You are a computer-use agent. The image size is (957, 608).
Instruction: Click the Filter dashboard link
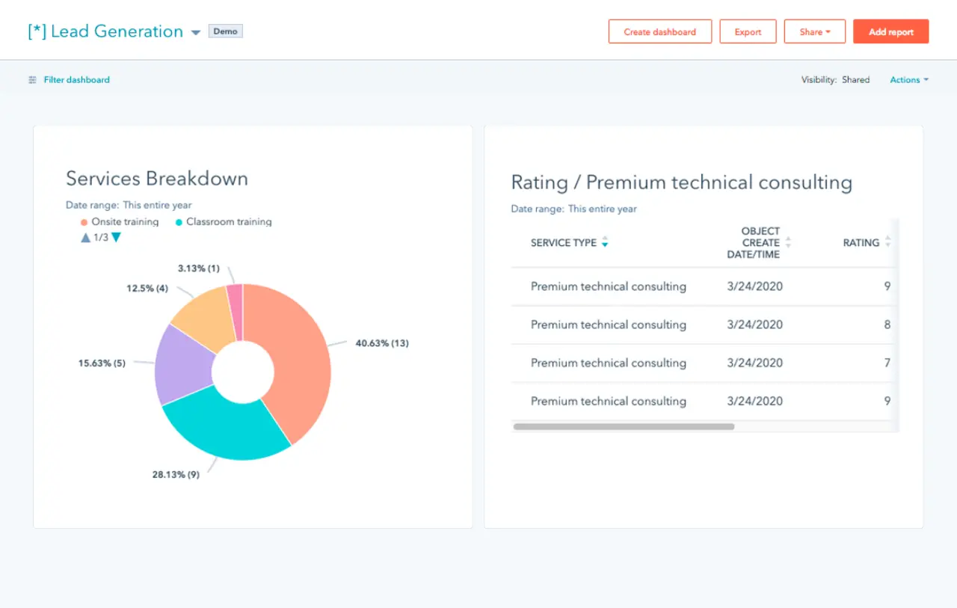[77, 79]
